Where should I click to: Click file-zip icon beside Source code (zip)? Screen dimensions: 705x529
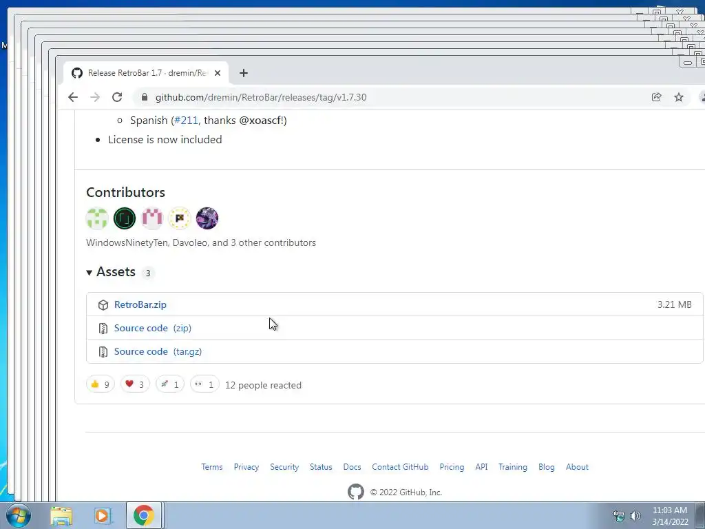point(103,329)
